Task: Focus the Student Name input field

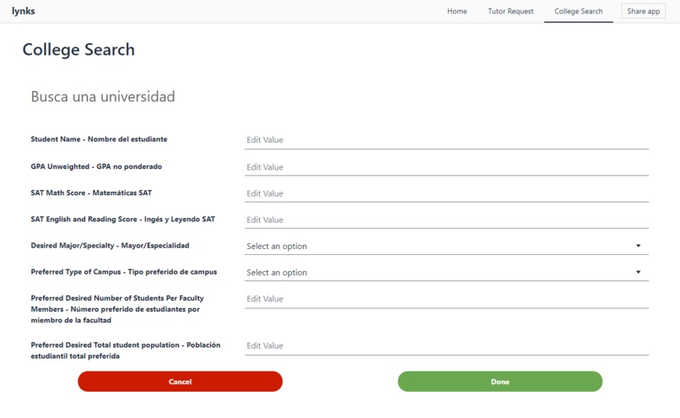Action: click(x=446, y=140)
